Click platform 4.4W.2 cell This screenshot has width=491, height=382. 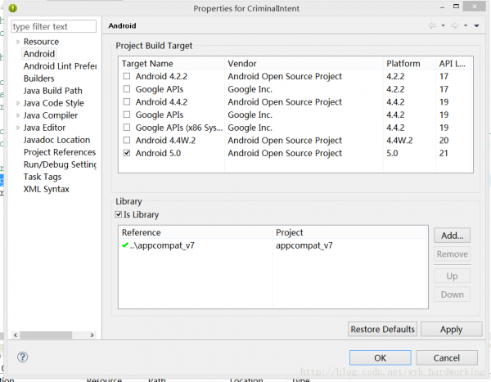click(x=399, y=140)
